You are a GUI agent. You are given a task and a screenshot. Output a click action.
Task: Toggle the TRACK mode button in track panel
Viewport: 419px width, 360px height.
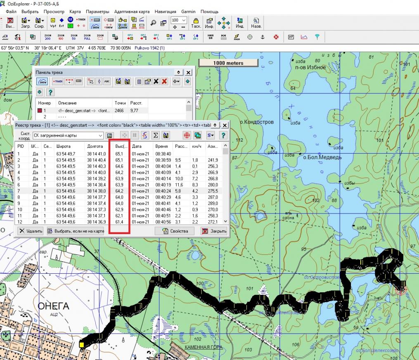click(58, 82)
